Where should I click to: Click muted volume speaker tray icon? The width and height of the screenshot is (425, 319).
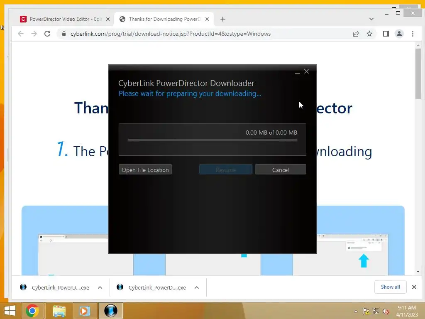coord(386,311)
